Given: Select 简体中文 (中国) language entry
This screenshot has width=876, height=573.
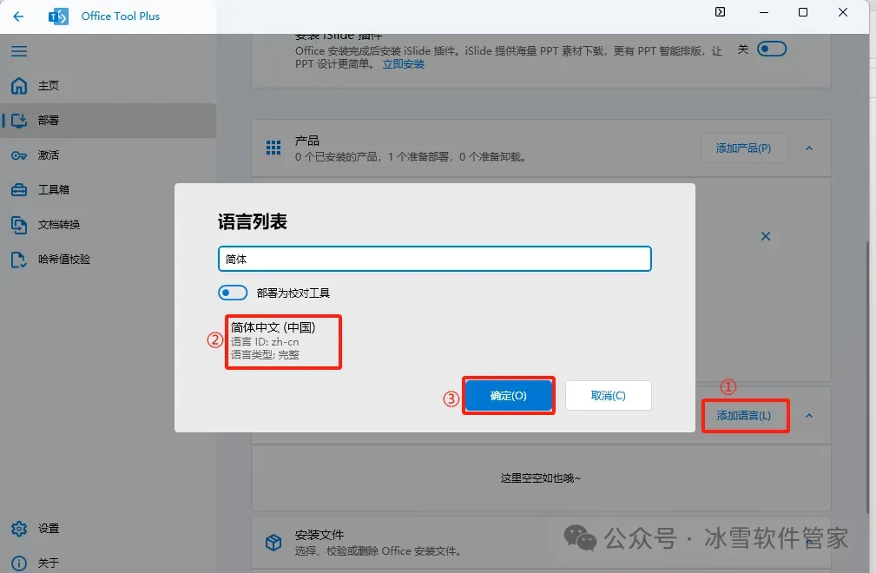Looking at the screenshot, I should [284, 340].
